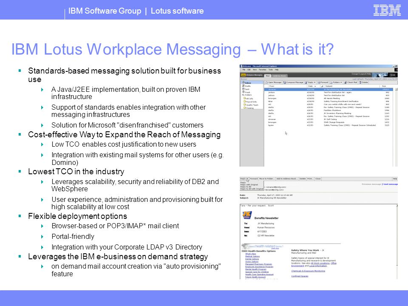408x306 pixels.
Task: Click Reply dropdown arrow in message window
Action: point(247,179)
